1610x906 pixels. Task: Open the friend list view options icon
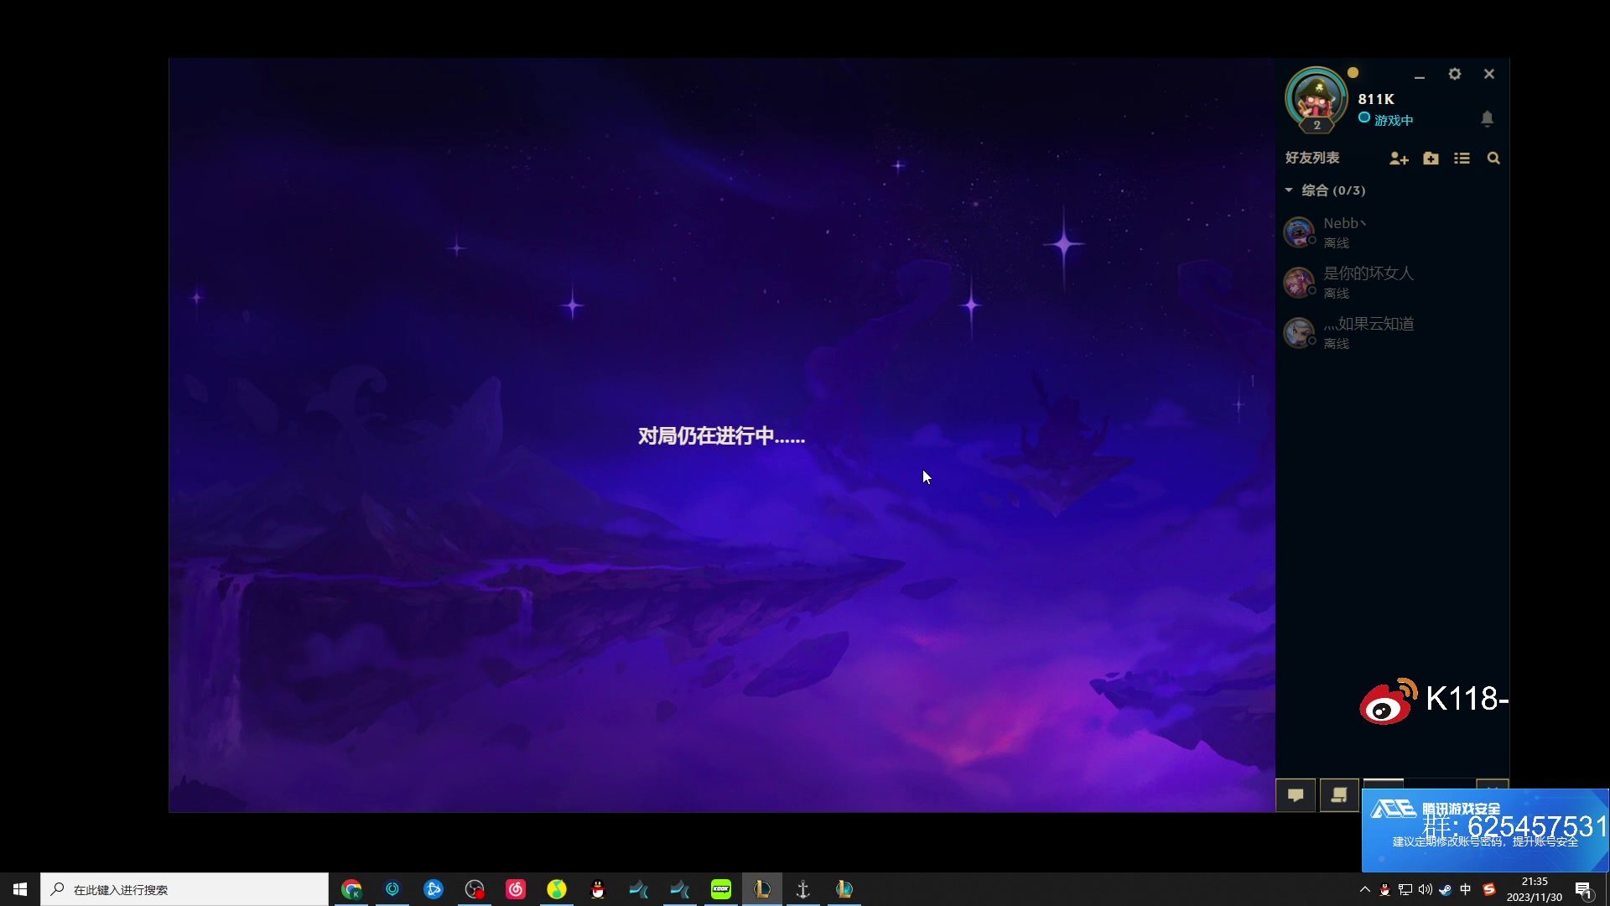click(1462, 158)
